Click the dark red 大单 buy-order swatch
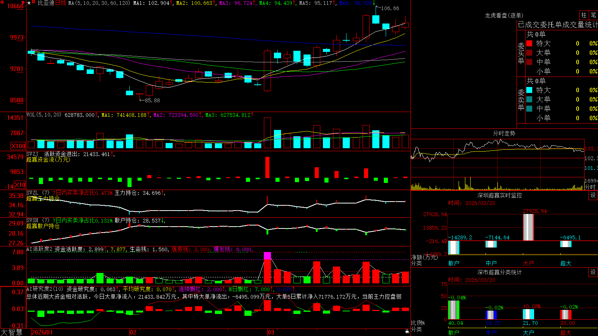 tap(529, 53)
